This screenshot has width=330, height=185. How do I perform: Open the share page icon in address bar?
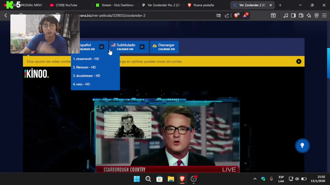point(227,15)
